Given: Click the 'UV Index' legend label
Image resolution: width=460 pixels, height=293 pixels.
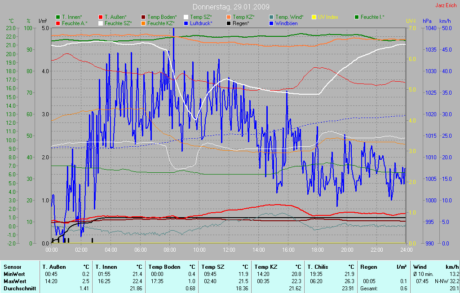Looking at the screenshot, I should tap(328, 17).
